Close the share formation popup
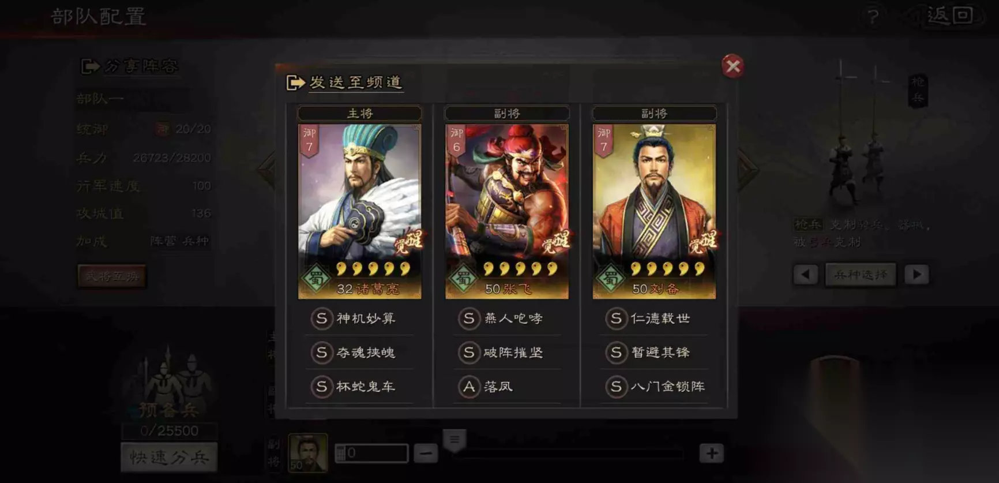 tap(733, 66)
